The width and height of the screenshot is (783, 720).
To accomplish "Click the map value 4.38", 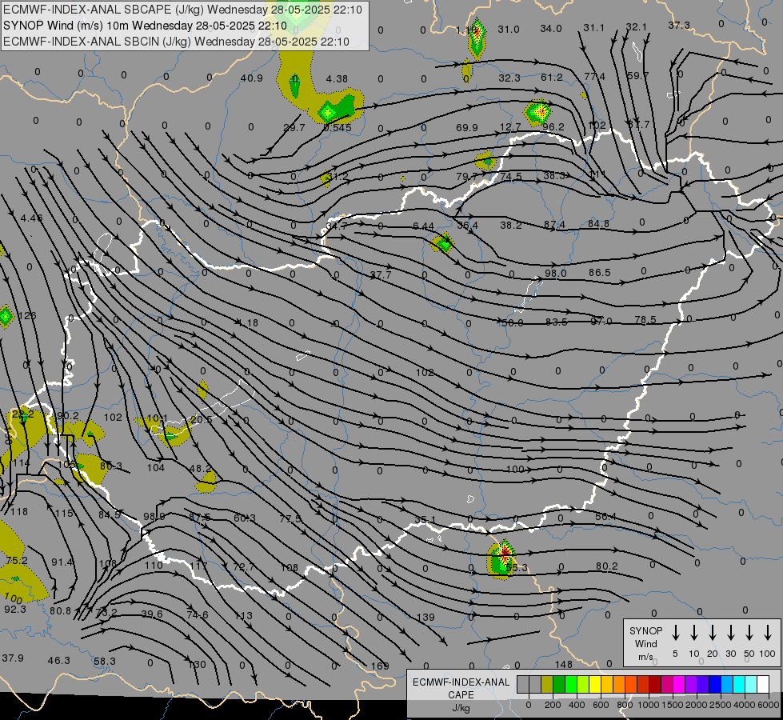I will click(x=337, y=79).
